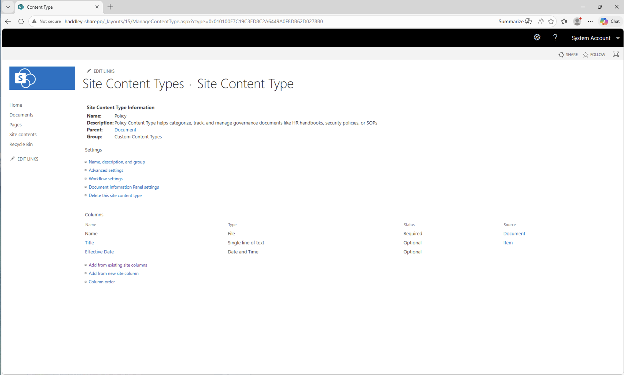Click 'Required' status cell
This screenshot has width=624, height=375.
click(413, 233)
